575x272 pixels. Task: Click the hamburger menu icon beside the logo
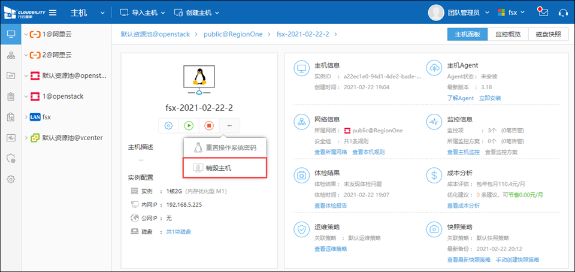point(53,12)
